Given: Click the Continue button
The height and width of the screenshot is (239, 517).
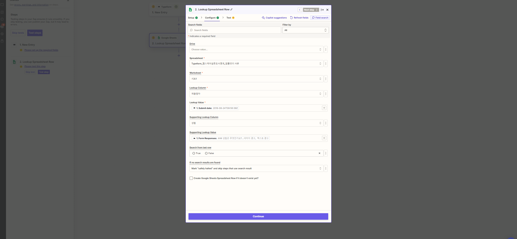Looking at the screenshot, I should [x=258, y=216].
